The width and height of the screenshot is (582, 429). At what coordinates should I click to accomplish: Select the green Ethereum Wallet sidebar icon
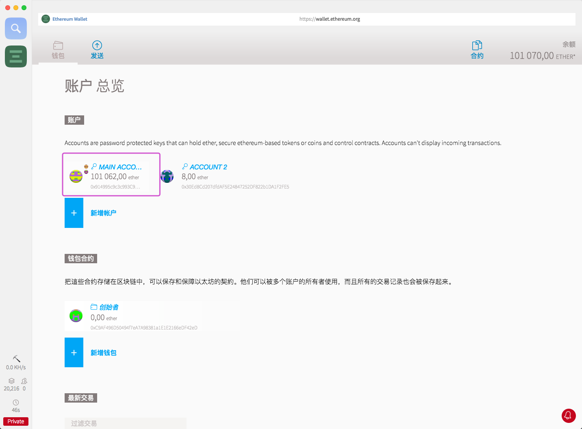click(x=16, y=56)
